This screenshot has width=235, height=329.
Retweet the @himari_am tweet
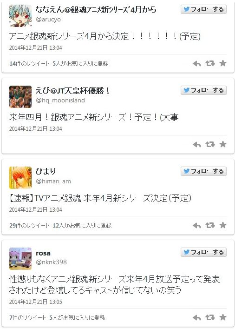210,225
